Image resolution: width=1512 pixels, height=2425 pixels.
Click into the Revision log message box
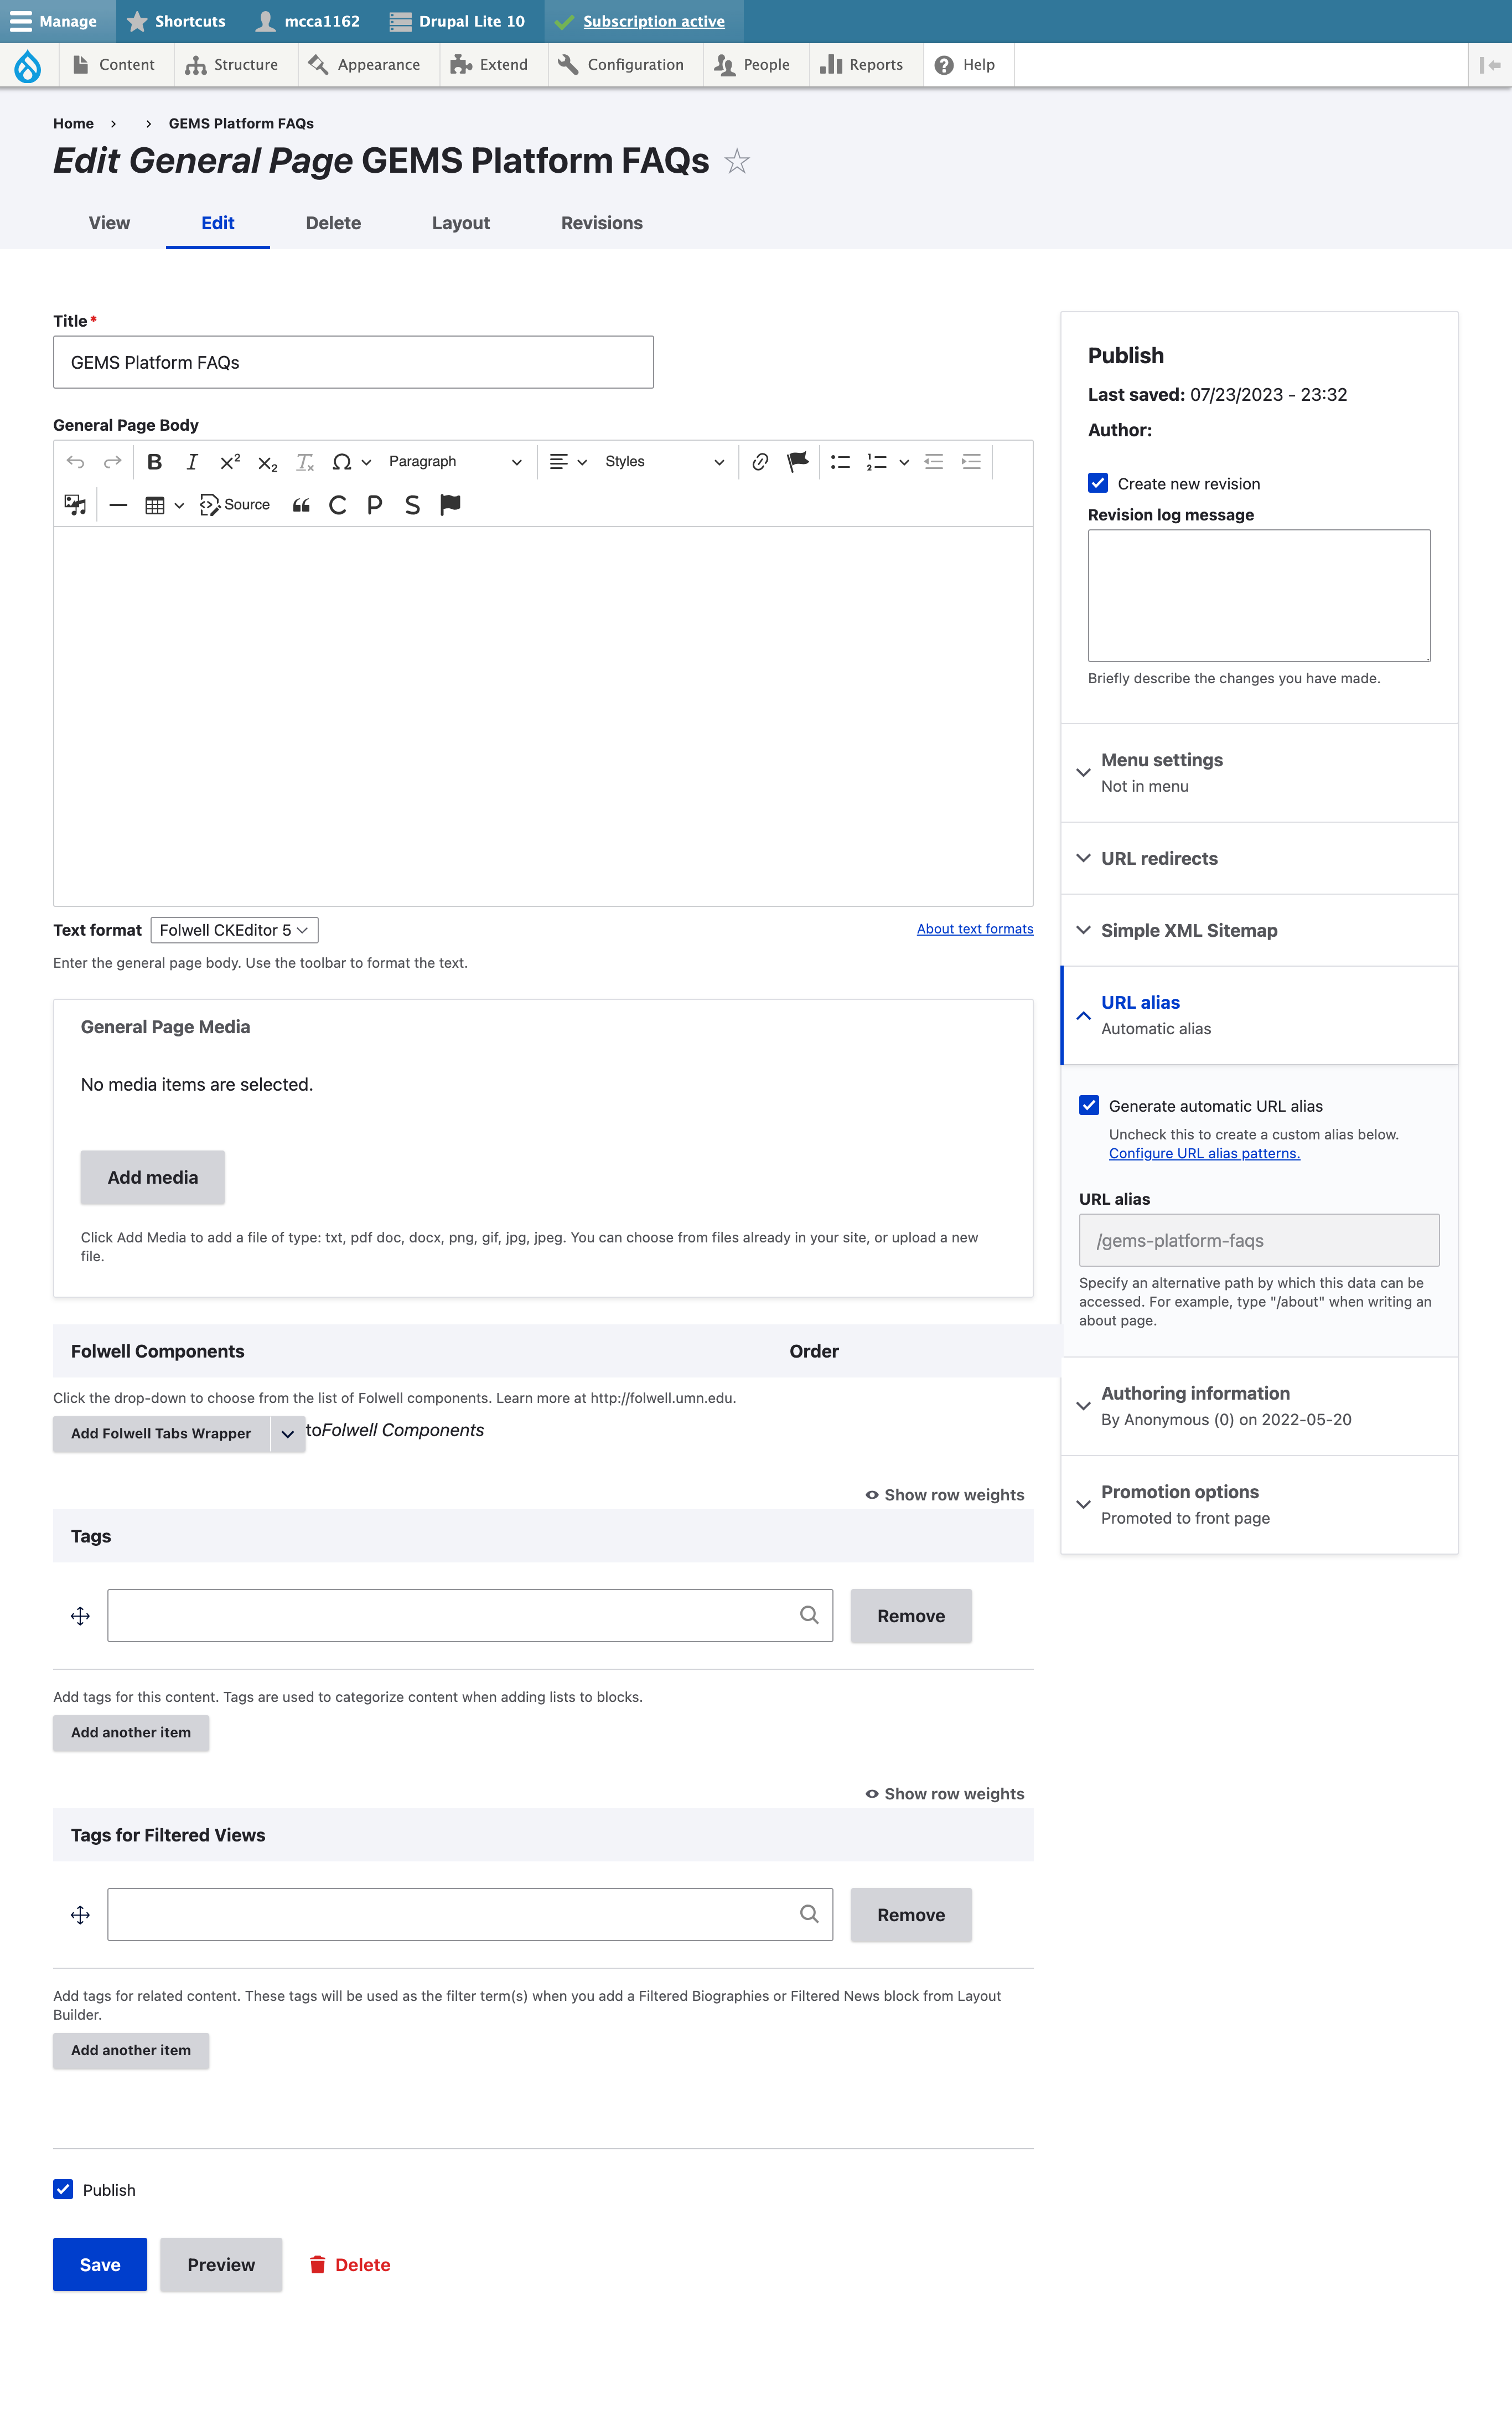(1258, 595)
